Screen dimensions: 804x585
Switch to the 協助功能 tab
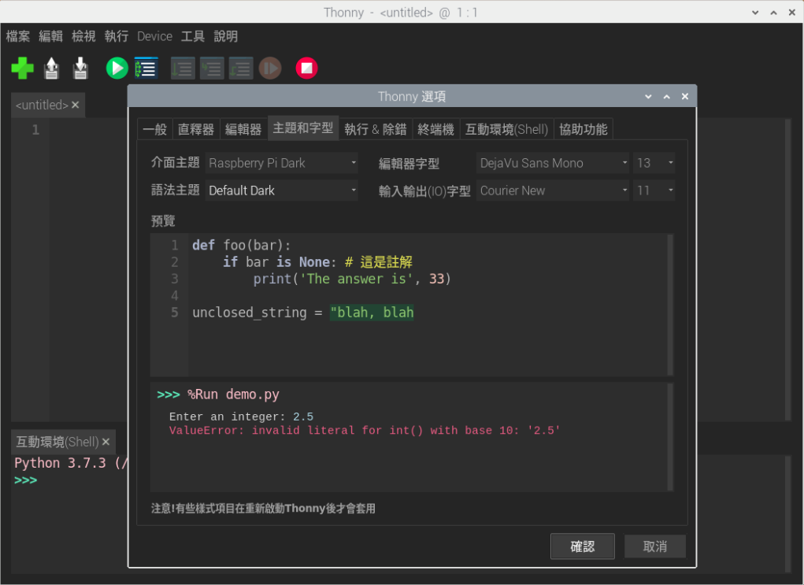pos(583,129)
